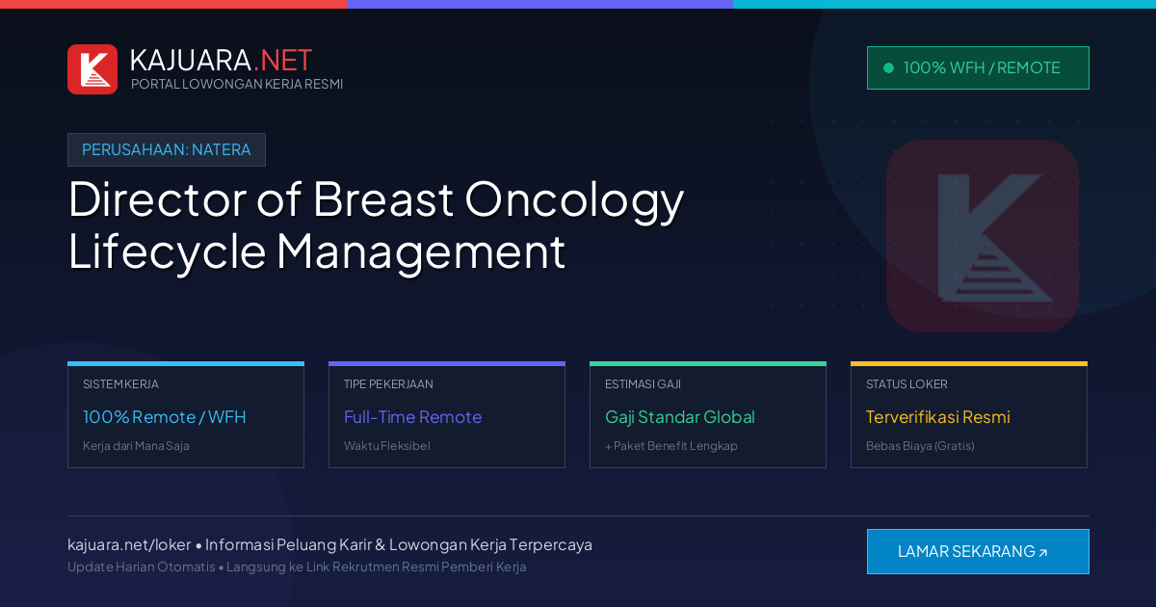
Task: Click the green dot in the remote badge
Action: (x=888, y=67)
